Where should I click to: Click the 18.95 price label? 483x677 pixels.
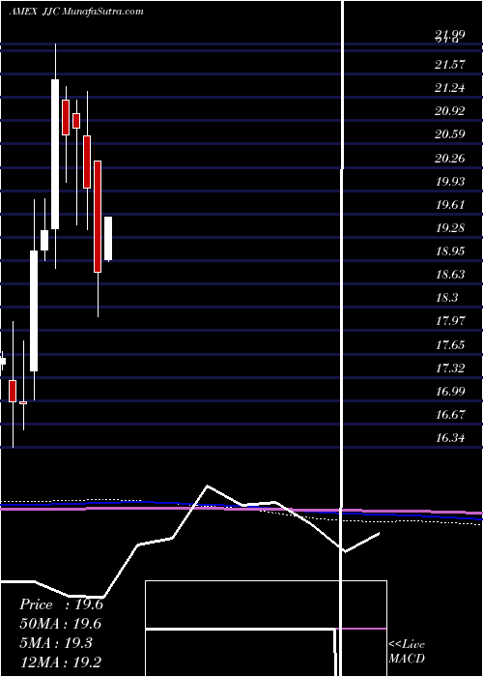point(450,251)
